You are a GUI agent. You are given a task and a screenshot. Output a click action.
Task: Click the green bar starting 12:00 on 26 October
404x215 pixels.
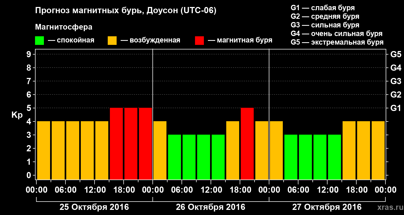[218, 157]
